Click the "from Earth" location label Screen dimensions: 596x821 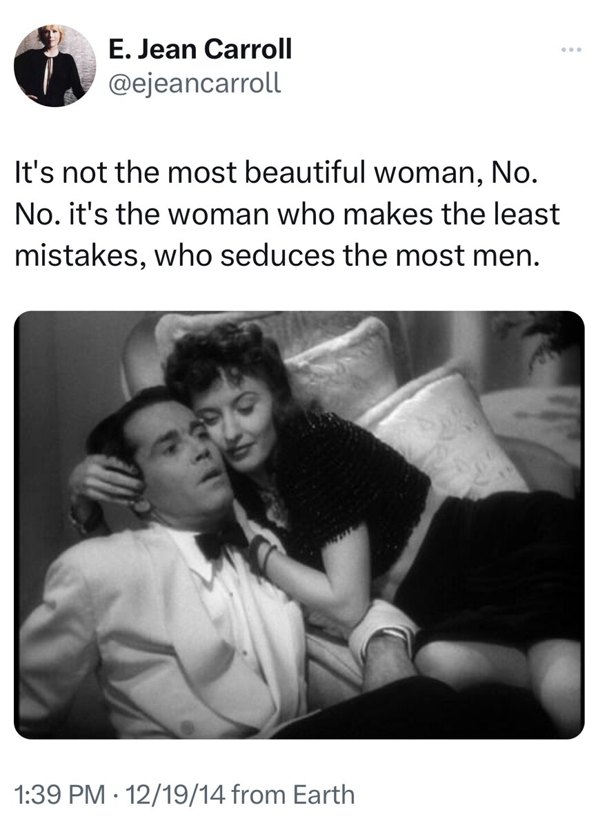point(292,794)
